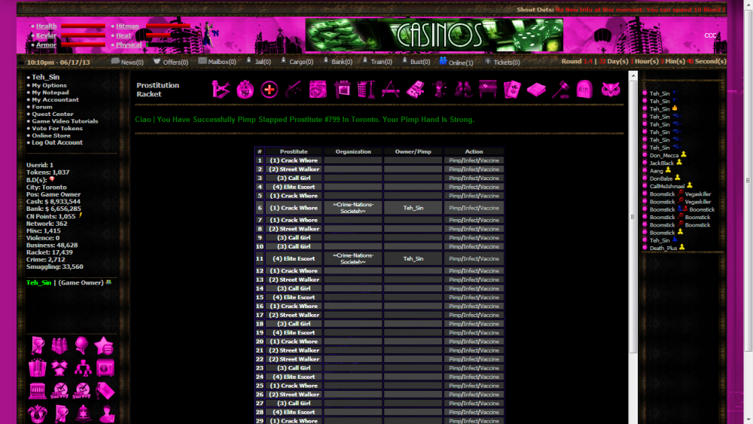Open the RIP tombstone icon
This screenshot has height=424, width=753.
click(x=584, y=90)
